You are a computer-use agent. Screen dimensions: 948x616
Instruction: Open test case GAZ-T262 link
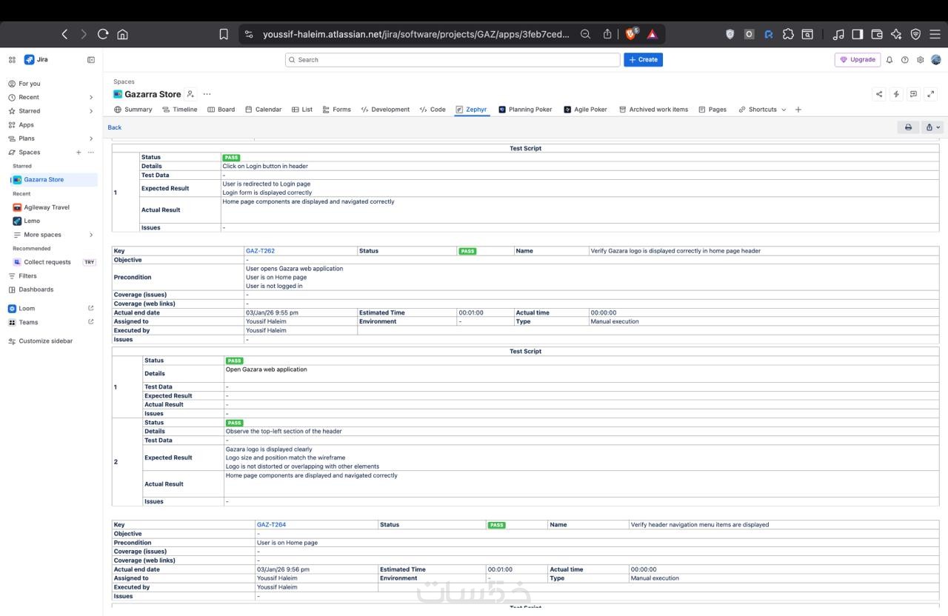(x=260, y=251)
